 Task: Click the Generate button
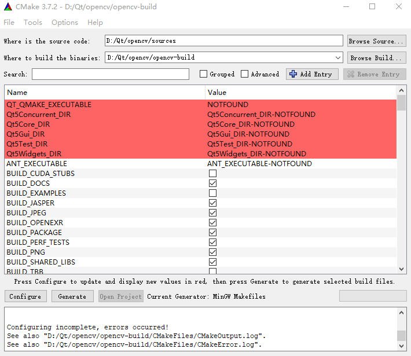(x=72, y=296)
